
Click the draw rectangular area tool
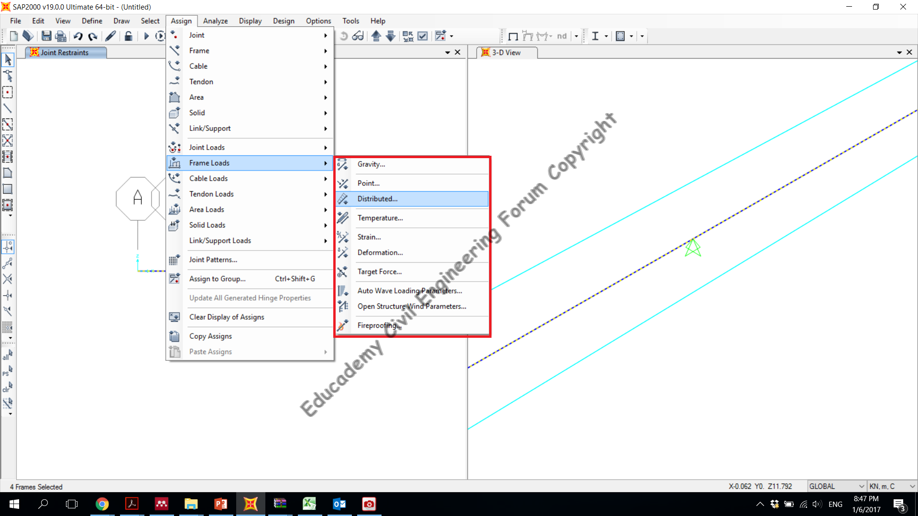click(8, 189)
